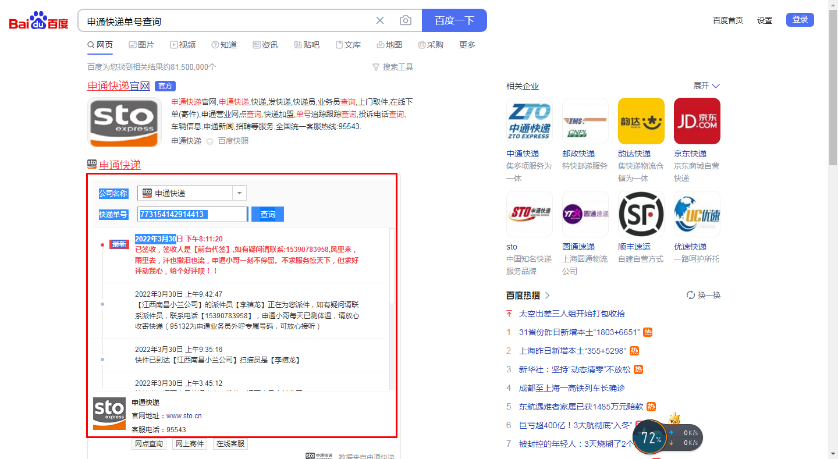838x459 pixels.
Task: Open official site www.sto.cn link
Action: pyautogui.click(x=184, y=415)
